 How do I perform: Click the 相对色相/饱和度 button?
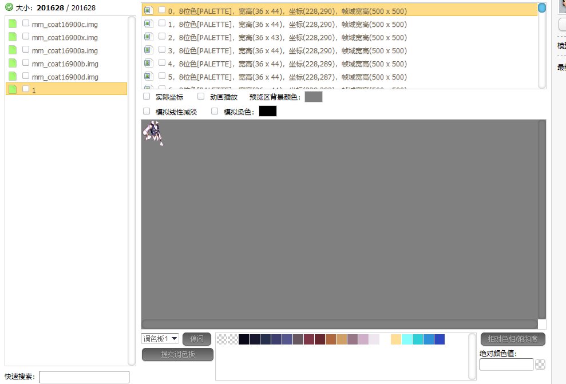click(513, 339)
